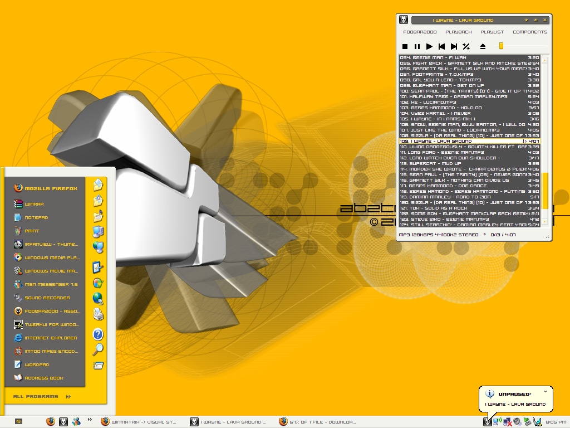570x428 pixels.
Task: Launch Mozilla Firefox from start menu
Action: pos(46,188)
